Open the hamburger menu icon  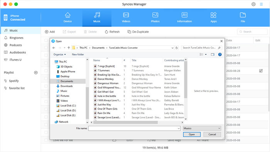pyautogui.click(x=261, y=4)
